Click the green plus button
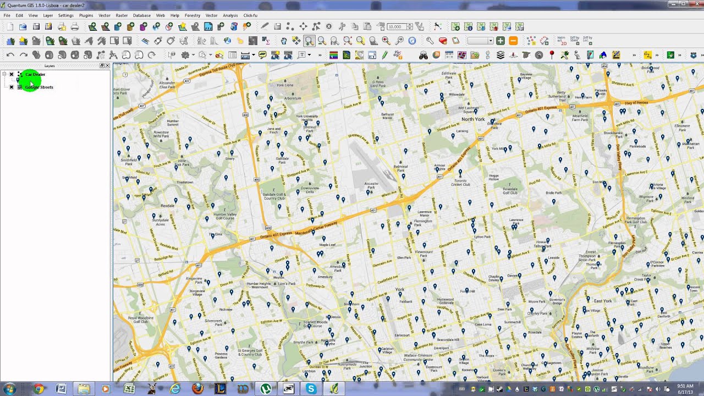 [x=501, y=41]
